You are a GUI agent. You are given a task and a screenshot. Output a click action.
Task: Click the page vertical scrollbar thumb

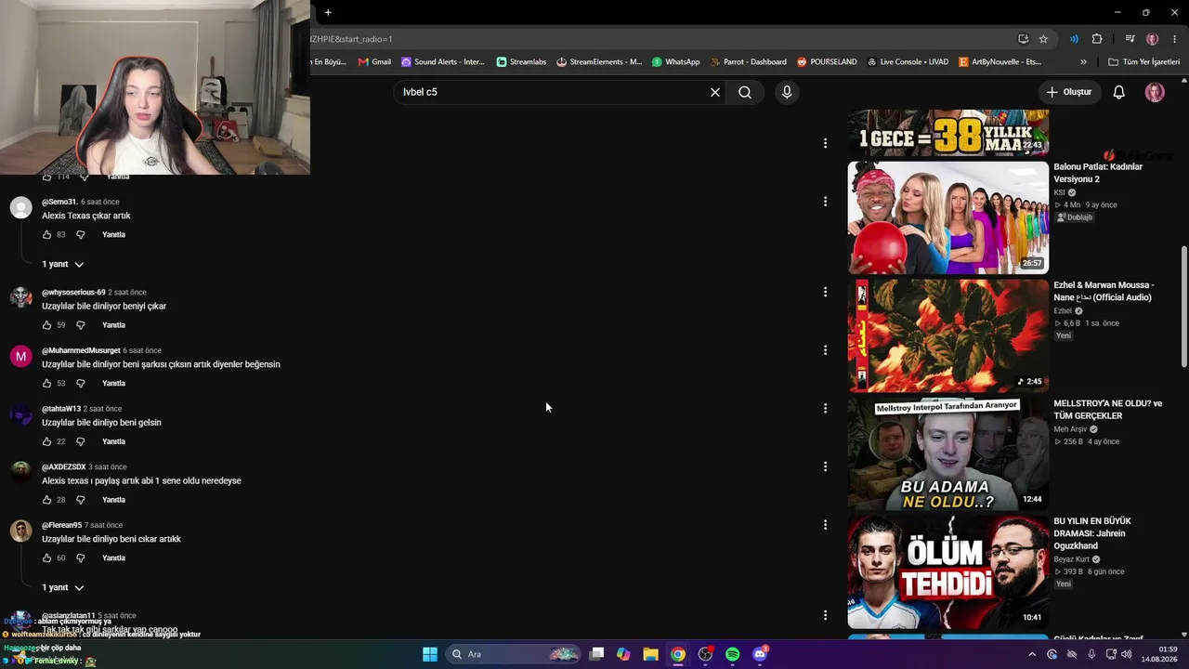(1183, 307)
